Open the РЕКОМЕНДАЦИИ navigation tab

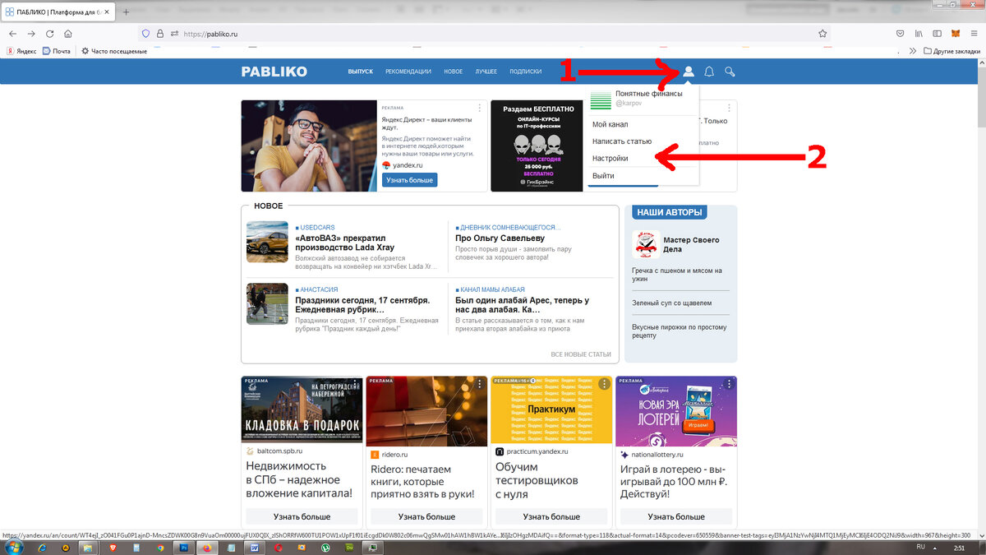408,72
